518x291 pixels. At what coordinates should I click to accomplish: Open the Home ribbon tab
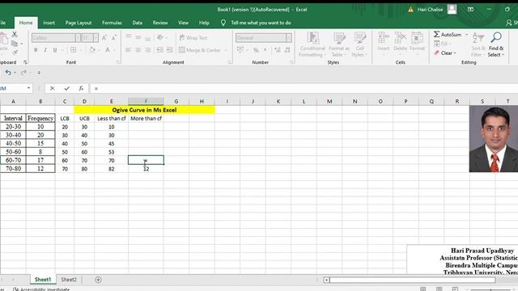tap(26, 23)
